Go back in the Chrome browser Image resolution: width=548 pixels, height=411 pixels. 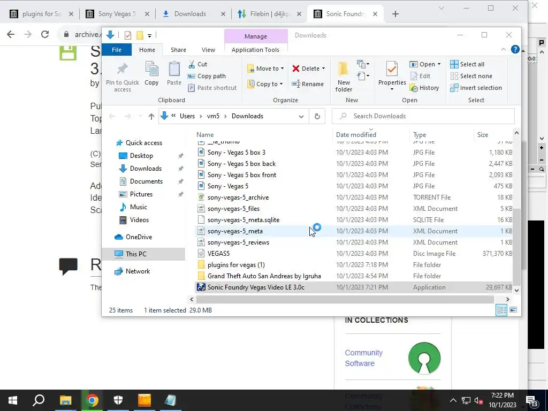pos(11,34)
